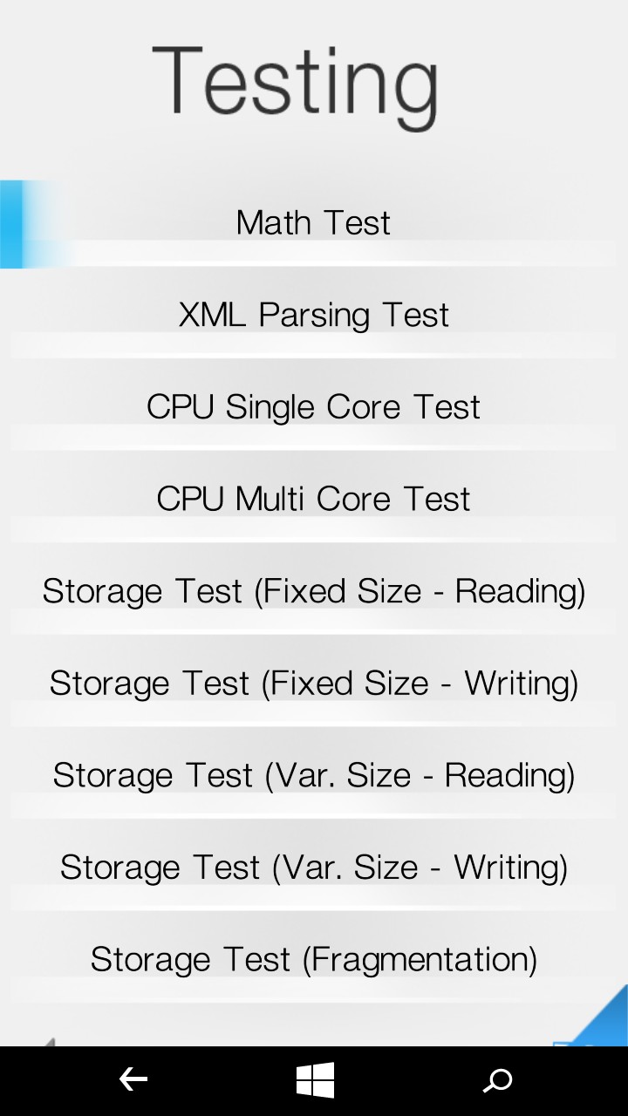Open Storage Test (Fixed Size - Reading)
The width and height of the screenshot is (628, 1116).
click(313, 591)
